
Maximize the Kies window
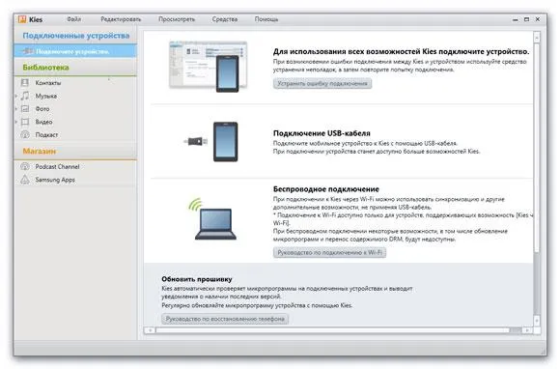pyautogui.click(x=526, y=19)
